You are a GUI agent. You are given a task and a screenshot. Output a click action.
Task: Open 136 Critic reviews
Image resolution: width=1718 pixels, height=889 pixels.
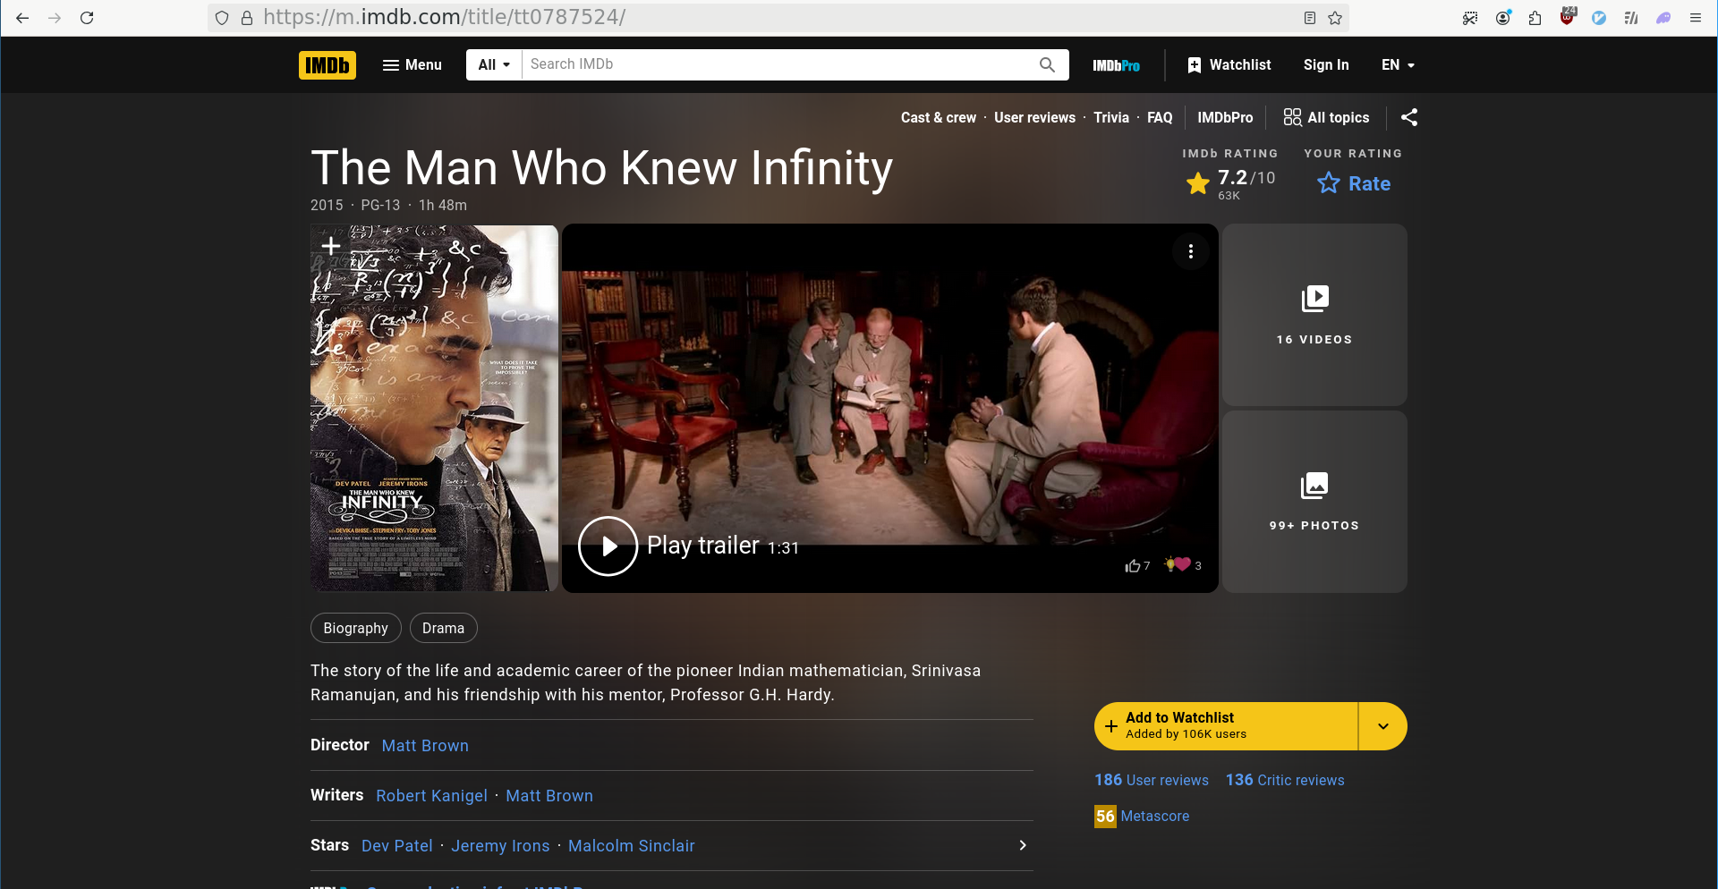coord(1285,781)
